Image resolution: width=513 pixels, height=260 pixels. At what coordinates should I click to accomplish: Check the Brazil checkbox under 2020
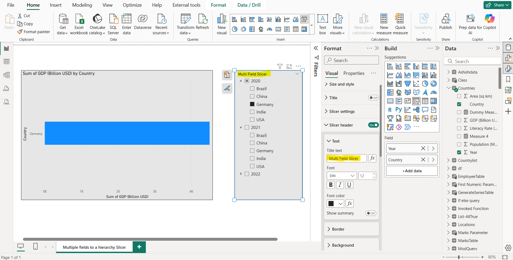click(252, 88)
